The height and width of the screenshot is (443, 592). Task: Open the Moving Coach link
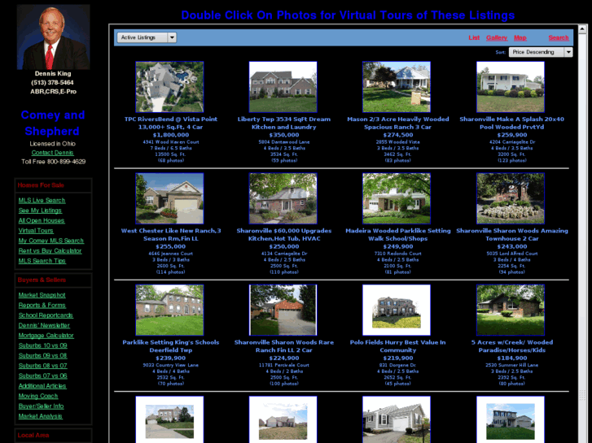[38, 396]
